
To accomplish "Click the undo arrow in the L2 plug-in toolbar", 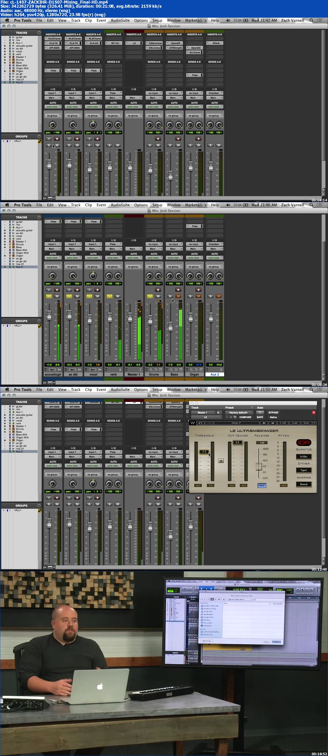I will 200,423.
